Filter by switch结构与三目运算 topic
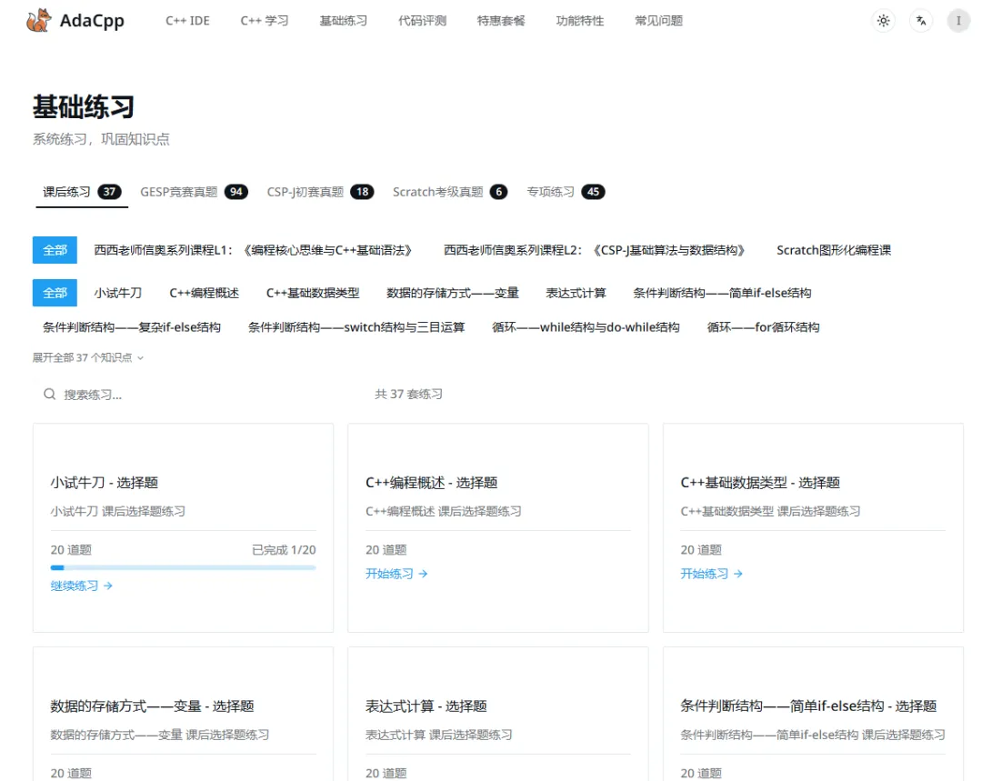Screen dimensions: 982x781 356,327
